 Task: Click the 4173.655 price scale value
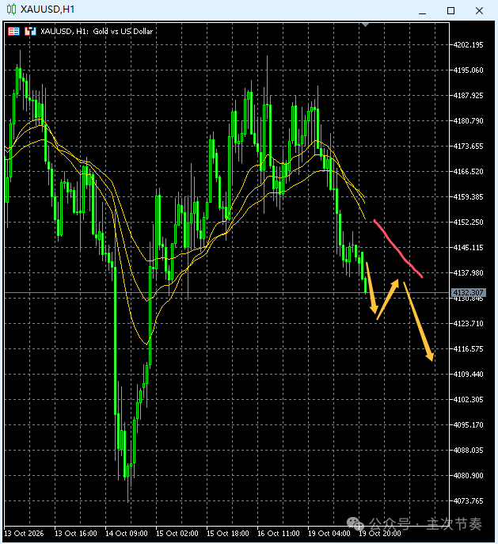coord(468,146)
